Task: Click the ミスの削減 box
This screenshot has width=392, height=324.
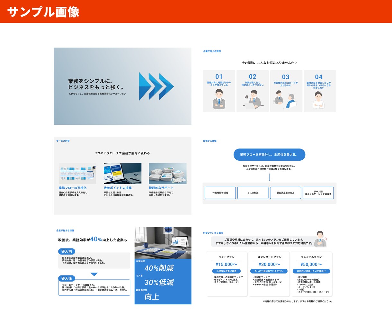Action: [x=253, y=193]
